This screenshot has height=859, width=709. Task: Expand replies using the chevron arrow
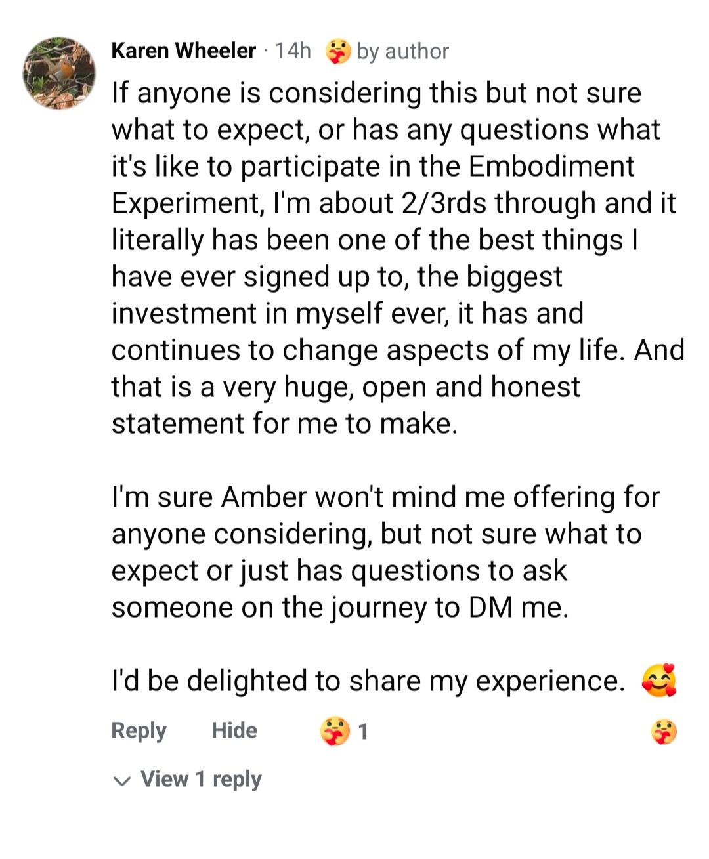pyautogui.click(x=121, y=781)
